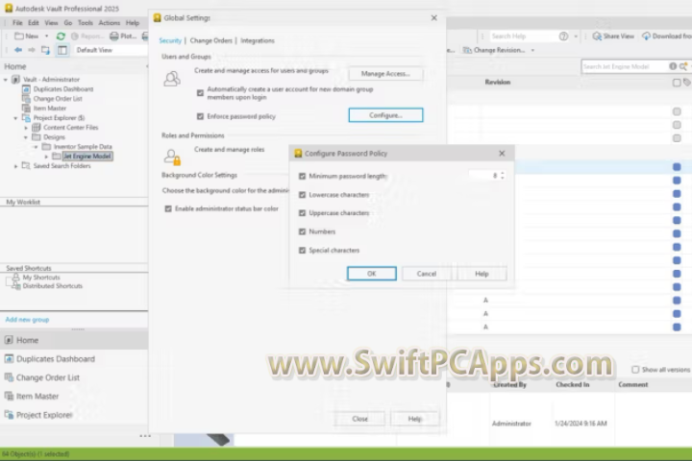Click the Share View icon in the main toolbar
The width and height of the screenshot is (692, 461).
(x=597, y=36)
